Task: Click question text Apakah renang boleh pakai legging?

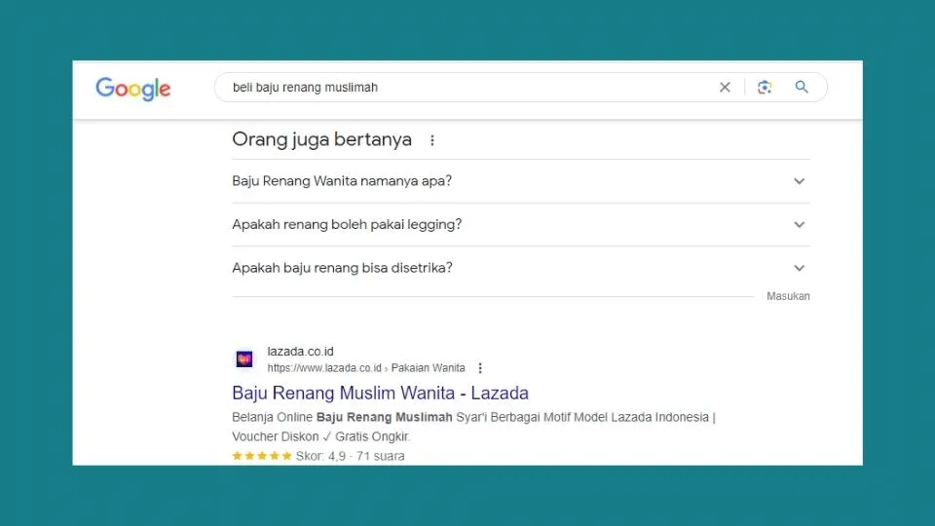Action: click(x=347, y=225)
